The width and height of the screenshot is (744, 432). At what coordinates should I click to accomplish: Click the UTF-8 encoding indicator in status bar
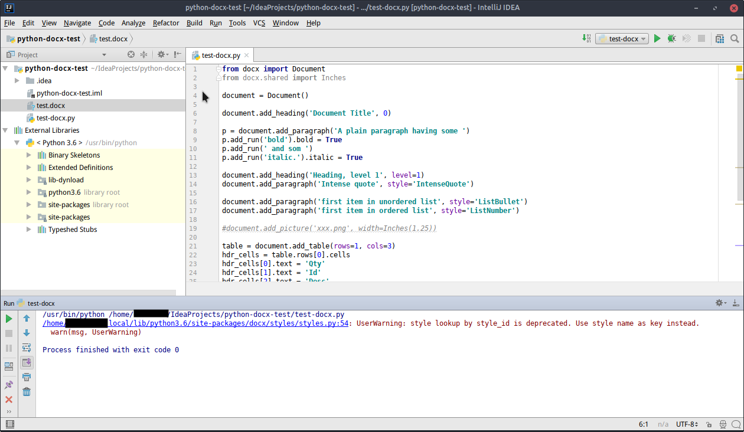686,424
